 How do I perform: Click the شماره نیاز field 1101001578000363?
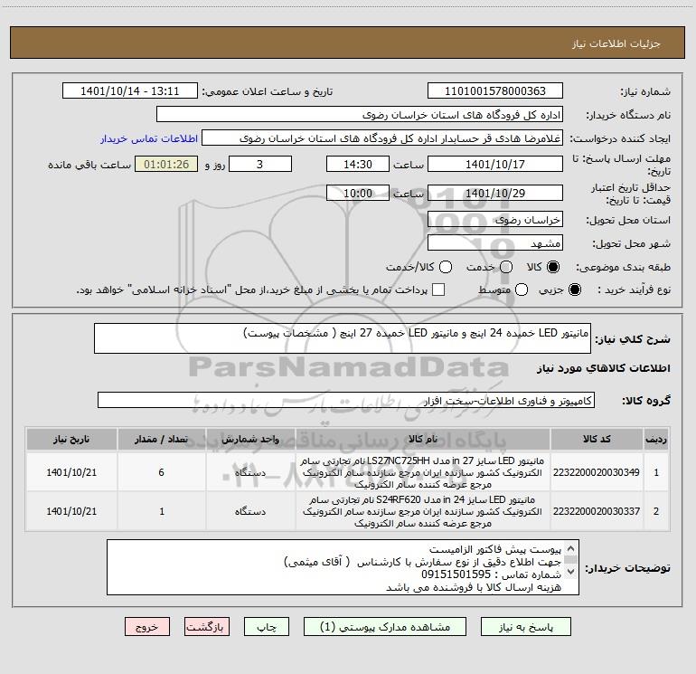click(495, 91)
